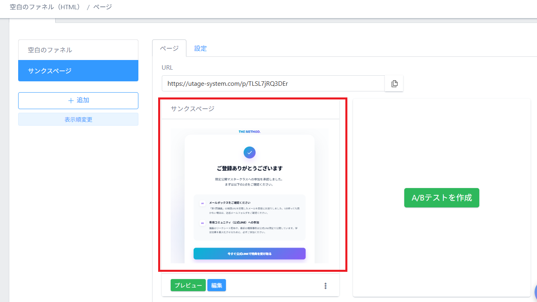Open the three-dot options menu

coord(325,286)
